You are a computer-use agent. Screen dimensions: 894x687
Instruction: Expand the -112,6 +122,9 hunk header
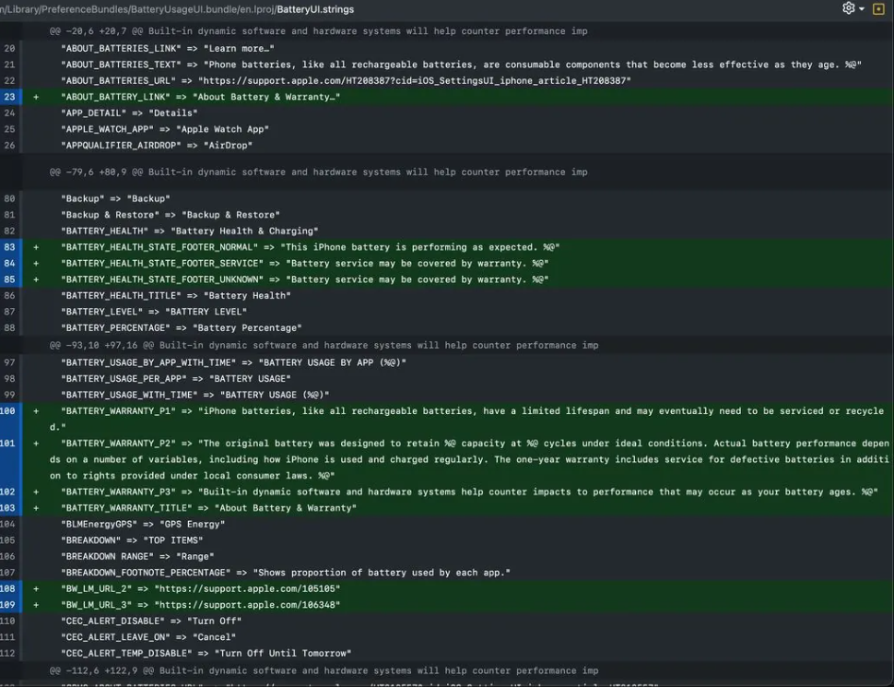323,671
